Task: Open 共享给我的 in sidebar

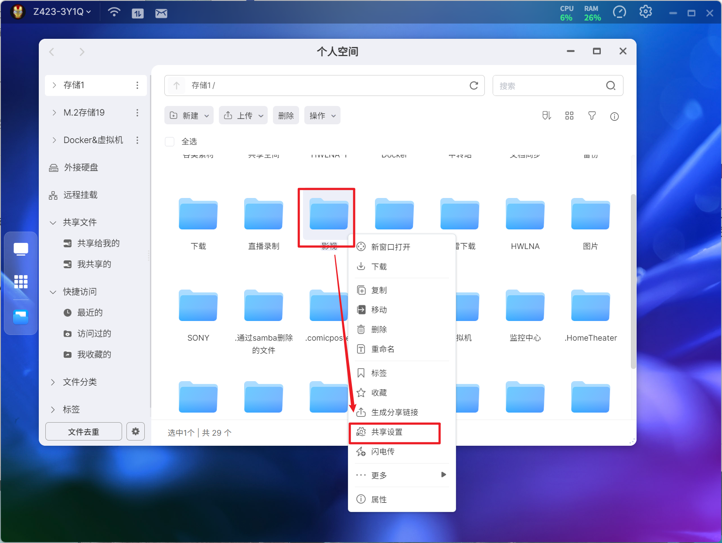Action: click(99, 243)
